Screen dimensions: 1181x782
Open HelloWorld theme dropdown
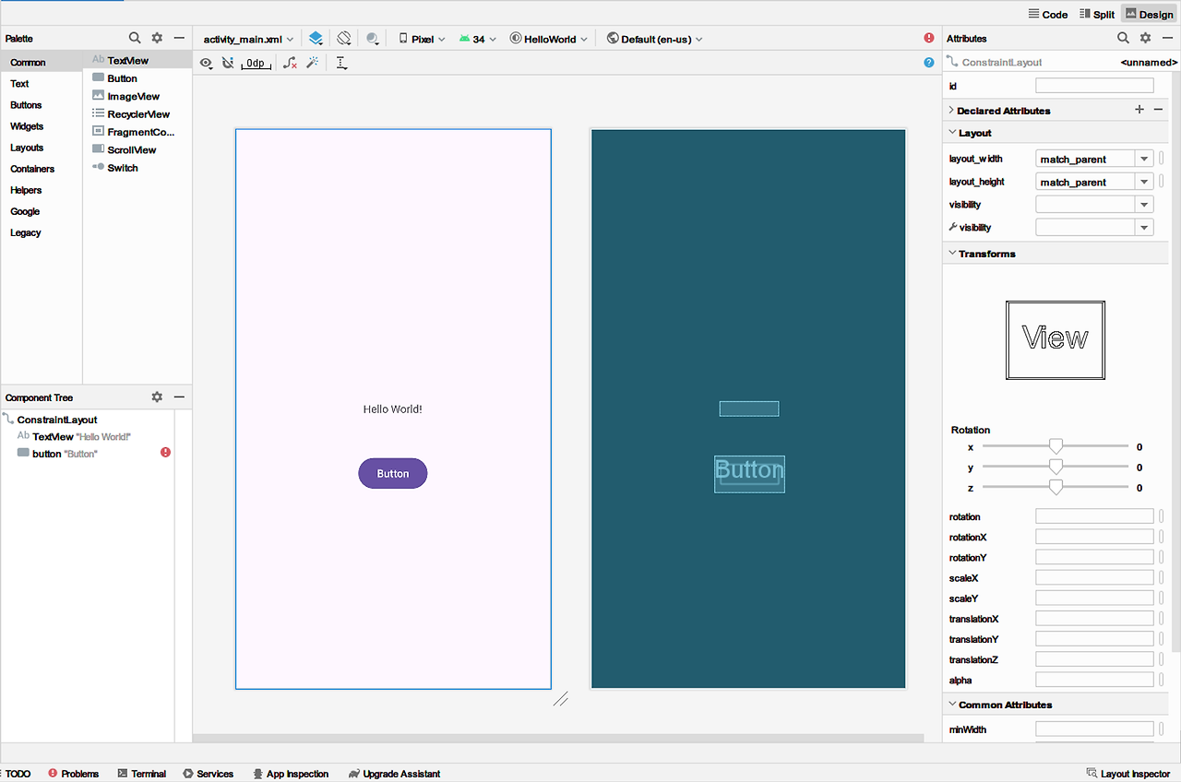pyautogui.click(x=549, y=39)
